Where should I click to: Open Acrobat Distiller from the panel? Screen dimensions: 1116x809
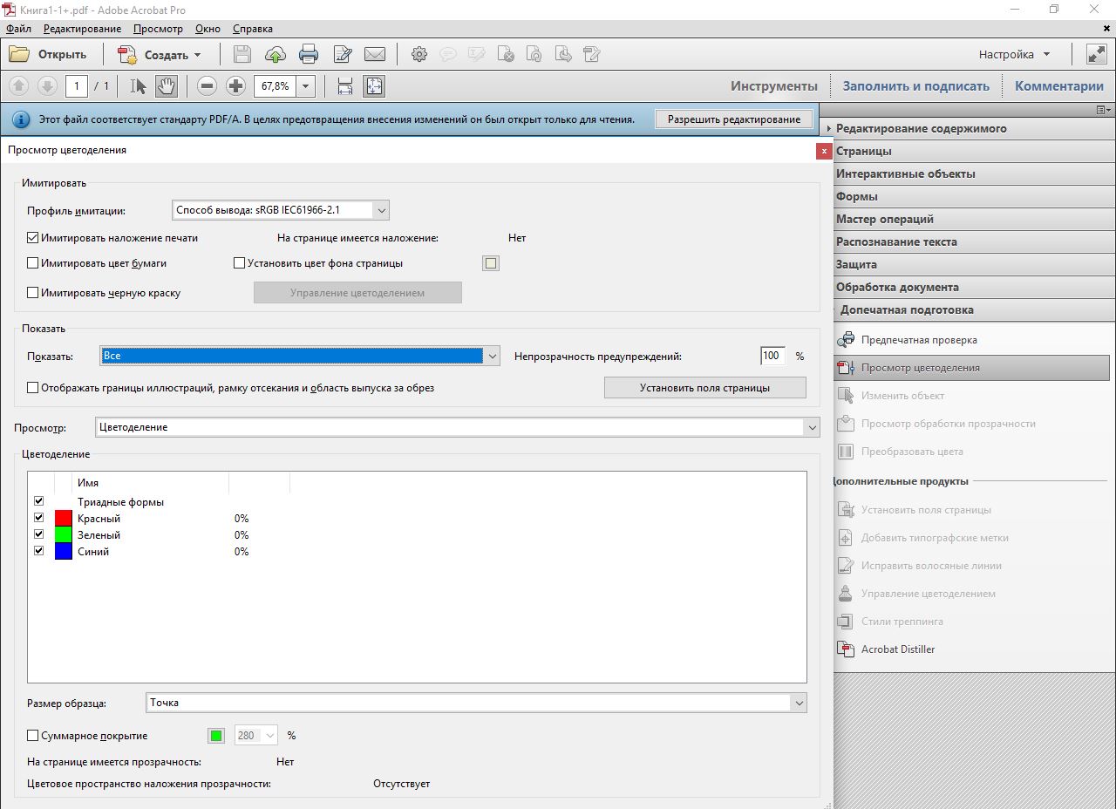pyautogui.click(x=897, y=649)
